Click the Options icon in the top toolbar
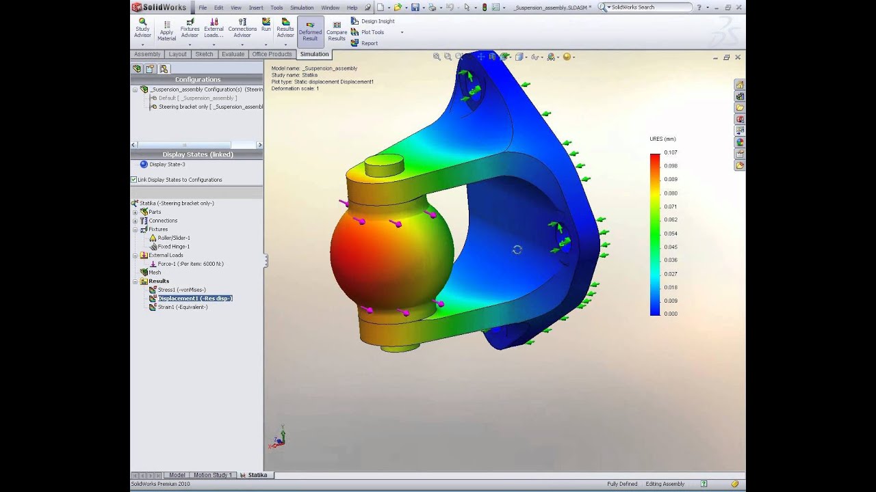 pos(495,8)
